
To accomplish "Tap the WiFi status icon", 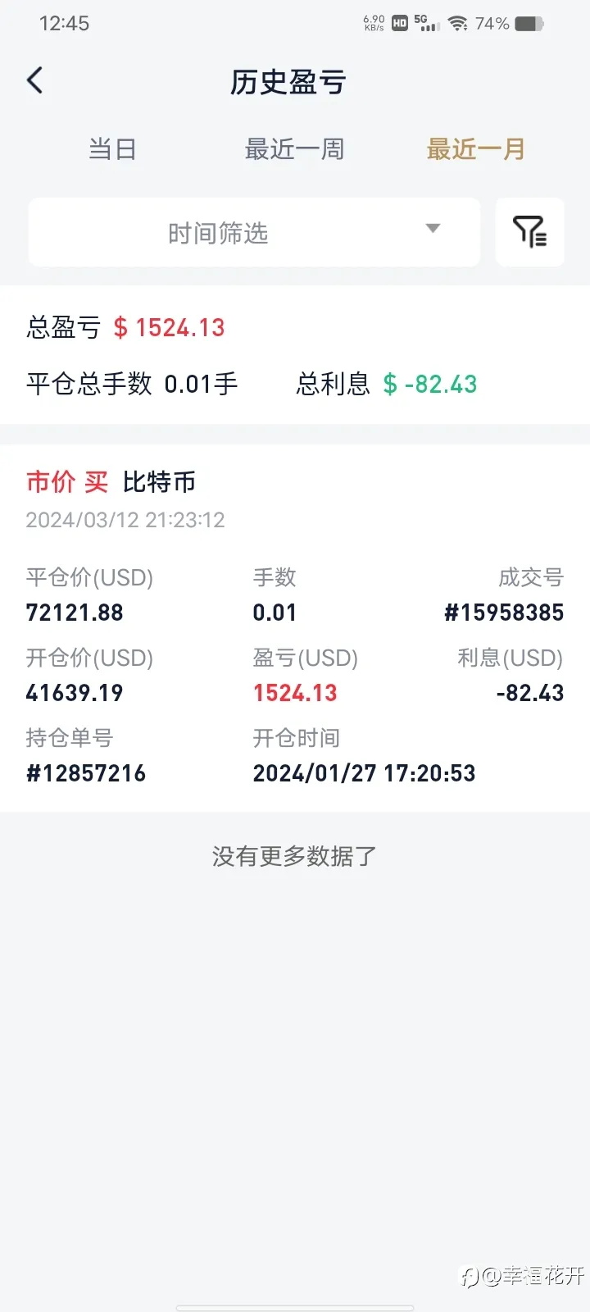I will 458,24.
